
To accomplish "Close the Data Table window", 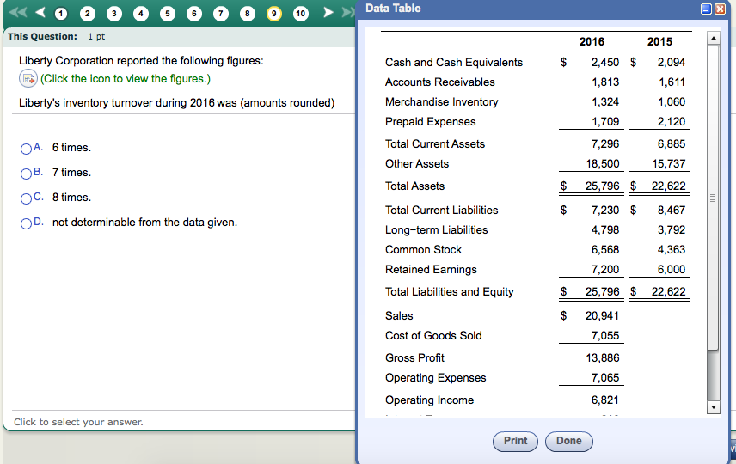I will (x=720, y=9).
